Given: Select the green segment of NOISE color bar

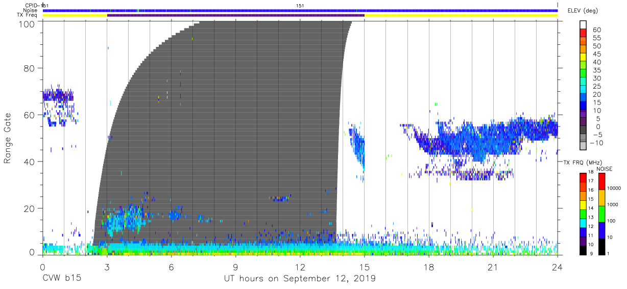Looking at the screenshot, I should click(601, 214).
